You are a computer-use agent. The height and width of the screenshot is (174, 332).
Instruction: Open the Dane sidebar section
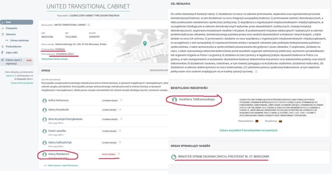[x=16, y=22]
